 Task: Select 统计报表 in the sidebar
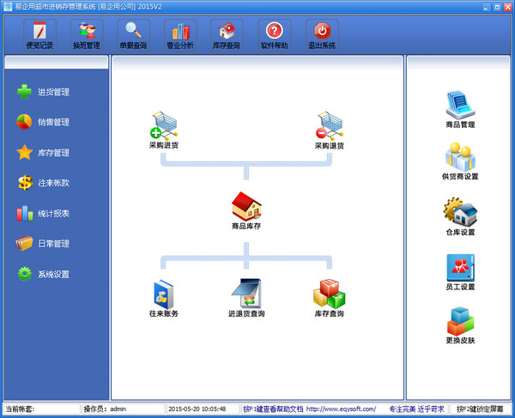coord(43,213)
